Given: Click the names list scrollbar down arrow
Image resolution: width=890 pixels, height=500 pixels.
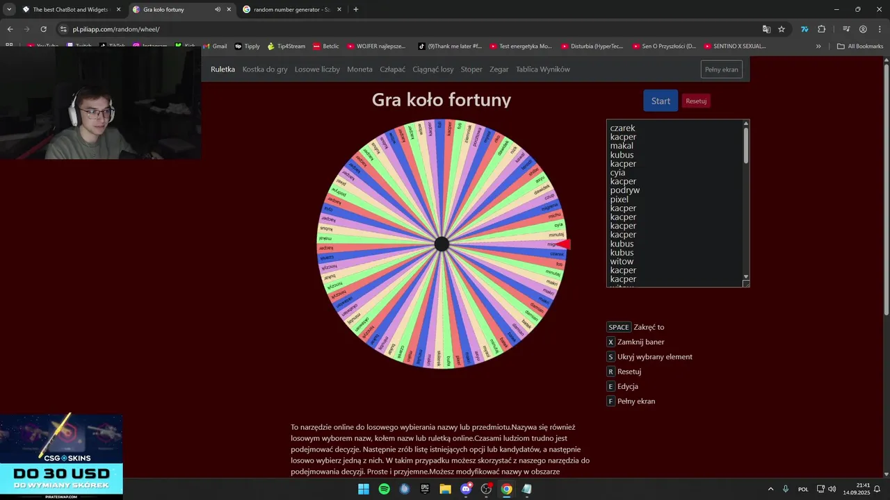Looking at the screenshot, I should [746, 276].
